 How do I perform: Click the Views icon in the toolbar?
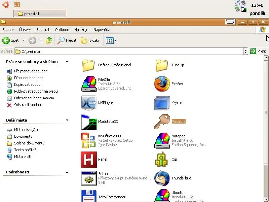click(x=110, y=41)
